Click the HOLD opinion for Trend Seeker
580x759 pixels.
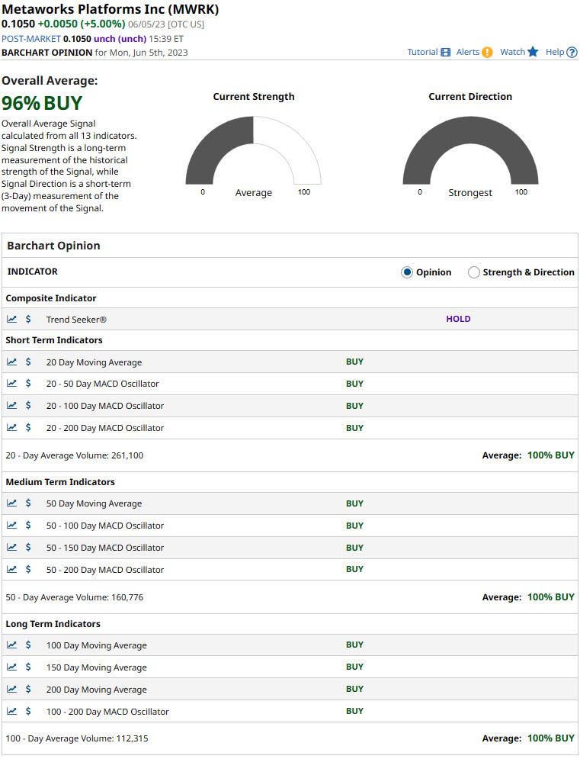pyautogui.click(x=458, y=319)
